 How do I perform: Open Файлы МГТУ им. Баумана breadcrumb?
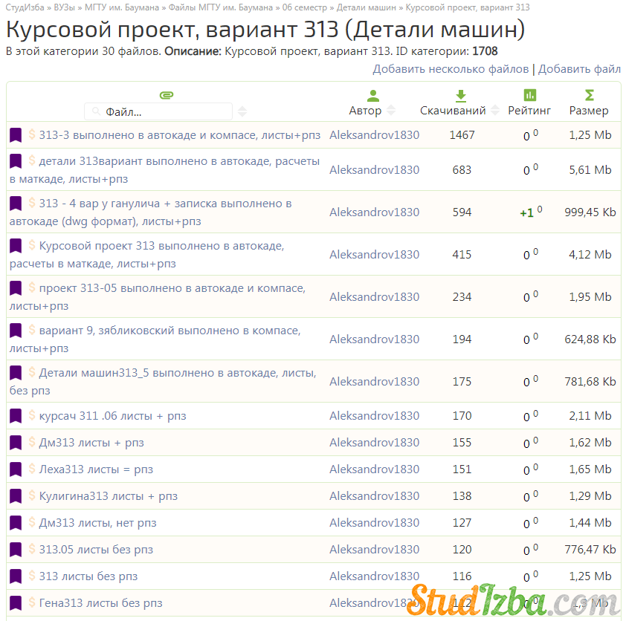click(221, 7)
